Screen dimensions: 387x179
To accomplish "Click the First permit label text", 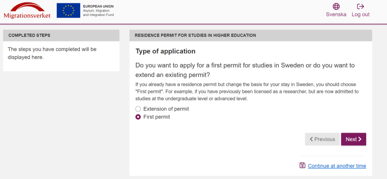I will click(157, 117).
